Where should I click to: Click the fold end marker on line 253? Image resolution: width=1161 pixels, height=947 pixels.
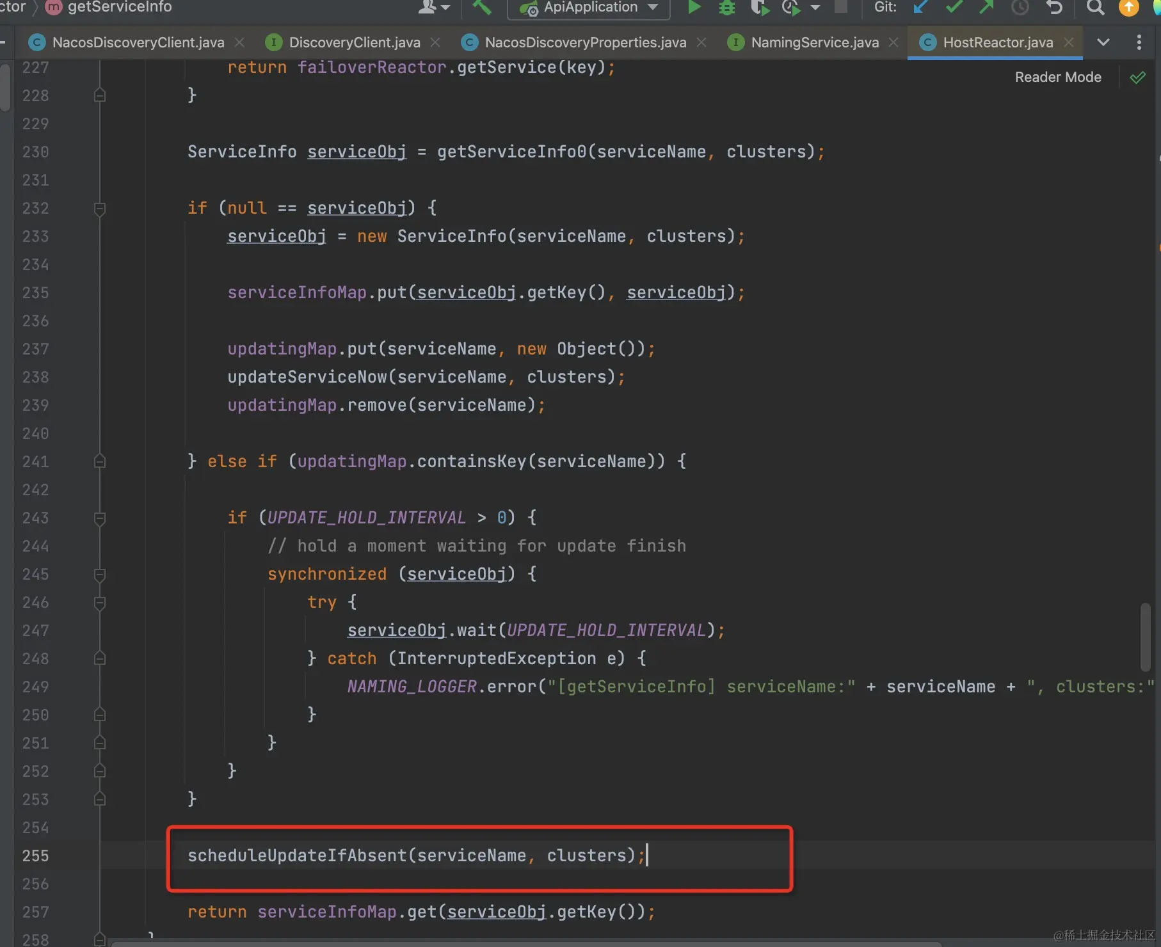point(100,800)
